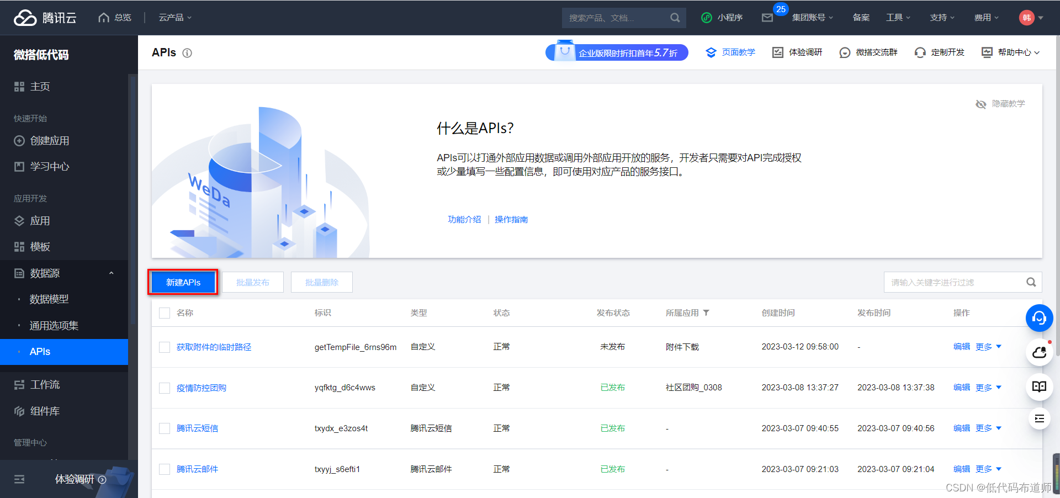
Task: Click the filter keyword search icon
Action: pos(1031,282)
